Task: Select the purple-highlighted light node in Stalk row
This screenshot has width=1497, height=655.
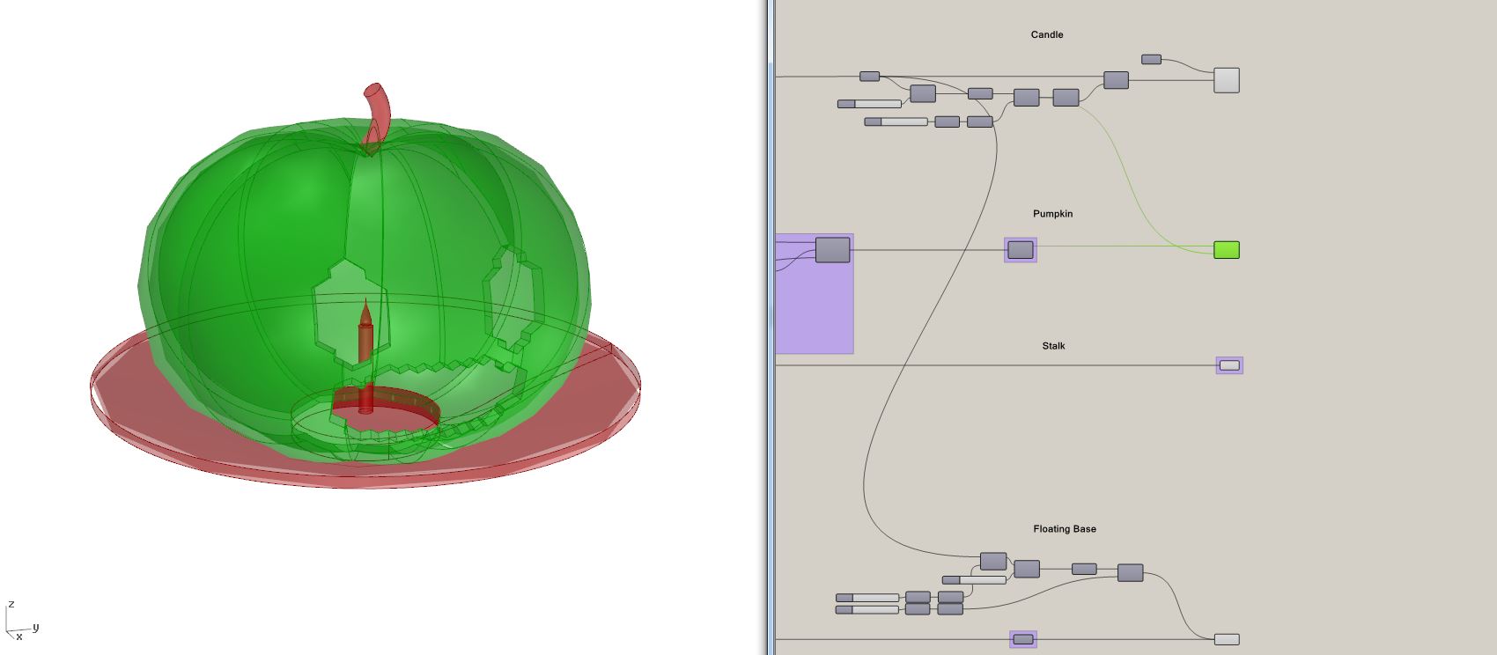Action: (1229, 365)
